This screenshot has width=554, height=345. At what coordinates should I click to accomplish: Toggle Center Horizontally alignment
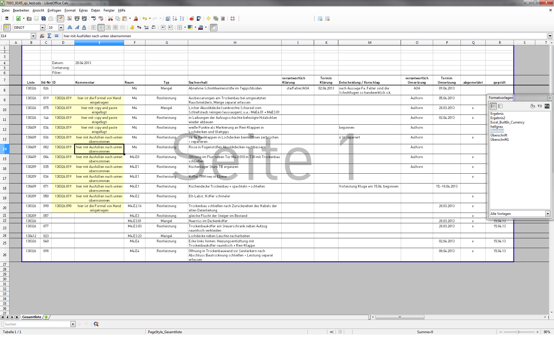click(x=101, y=27)
